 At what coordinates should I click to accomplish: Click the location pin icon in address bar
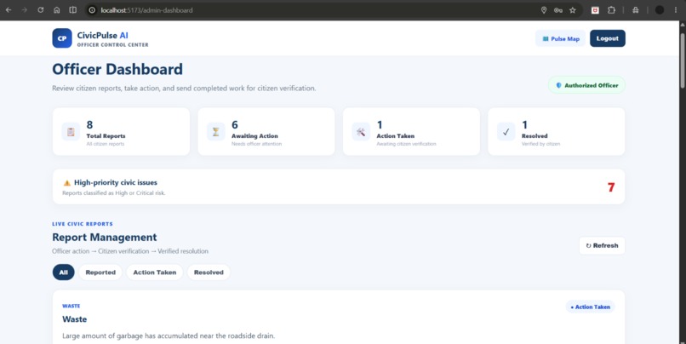544,10
